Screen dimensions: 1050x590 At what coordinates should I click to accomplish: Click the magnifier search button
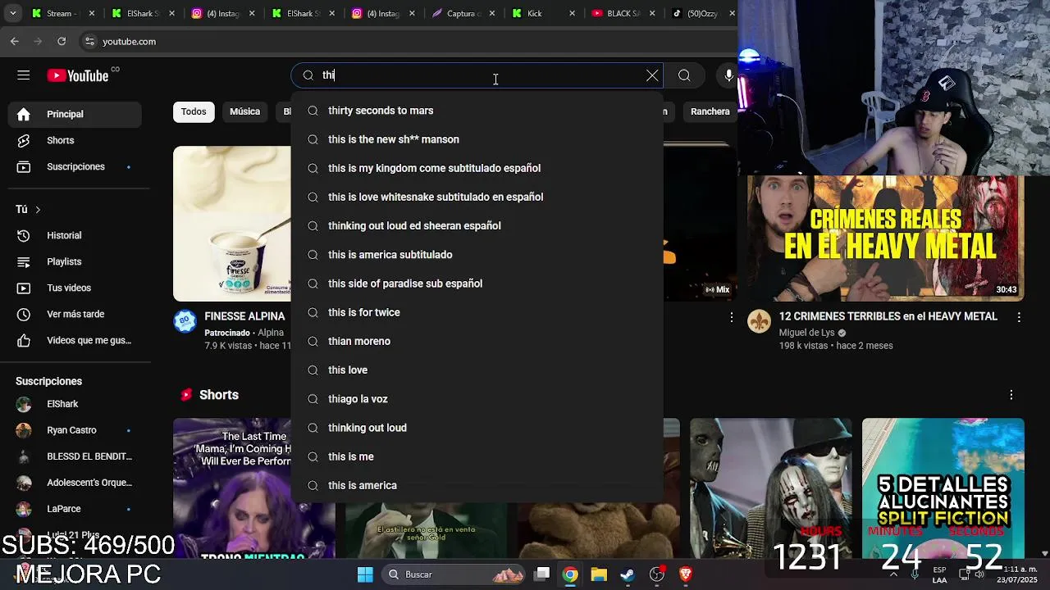[x=684, y=75]
